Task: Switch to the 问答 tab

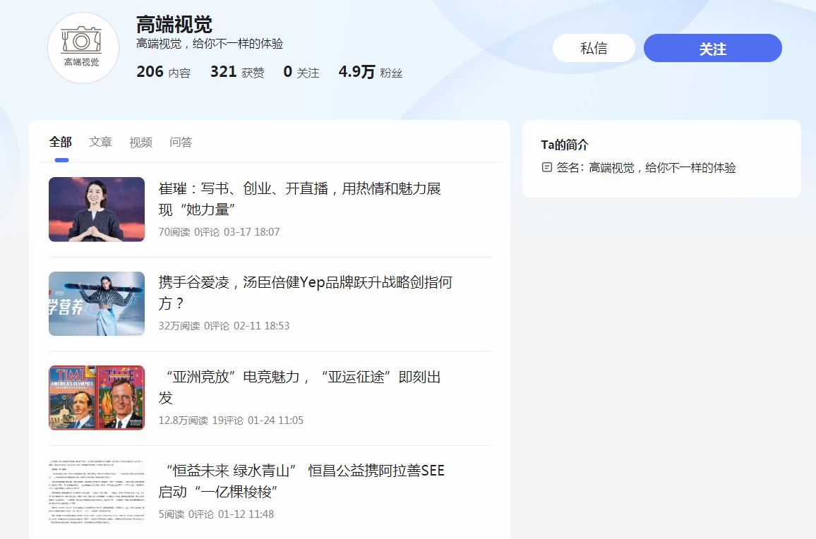Action: click(181, 142)
